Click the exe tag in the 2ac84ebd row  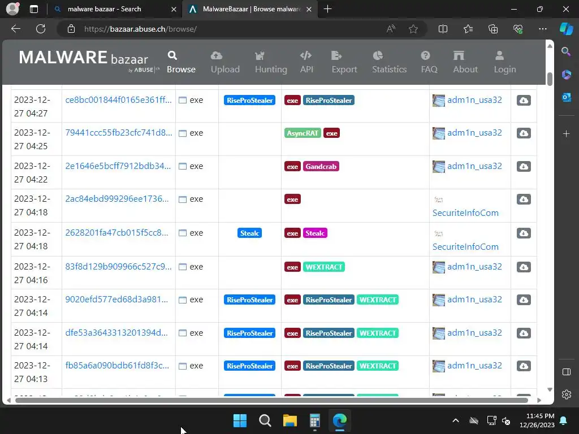click(292, 199)
